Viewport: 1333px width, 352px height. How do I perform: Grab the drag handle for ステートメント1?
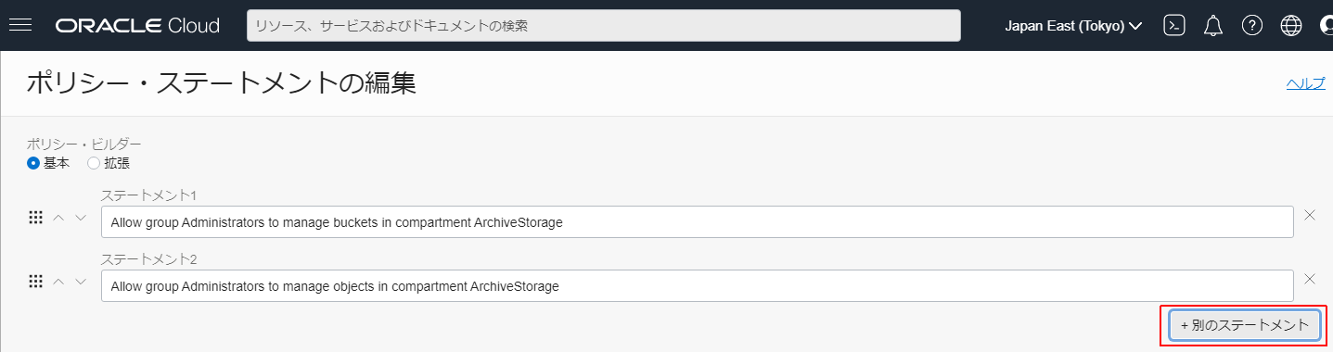36,217
